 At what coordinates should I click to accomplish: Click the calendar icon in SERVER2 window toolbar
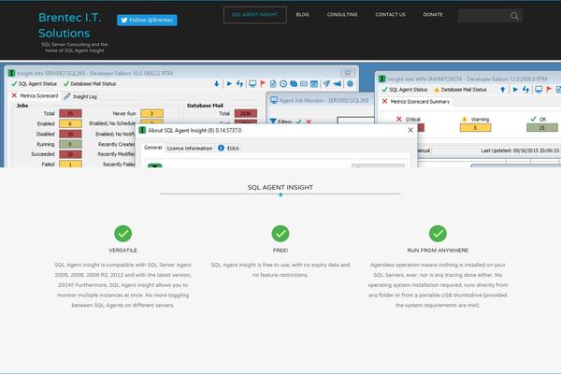(314, 84)
